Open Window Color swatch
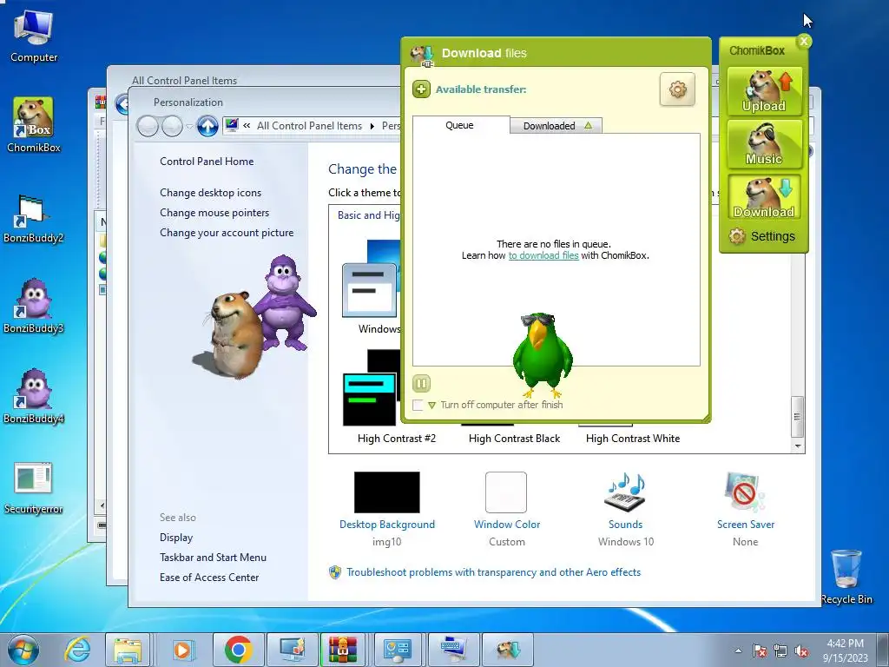The image size is (889, 667). (506, 492)
